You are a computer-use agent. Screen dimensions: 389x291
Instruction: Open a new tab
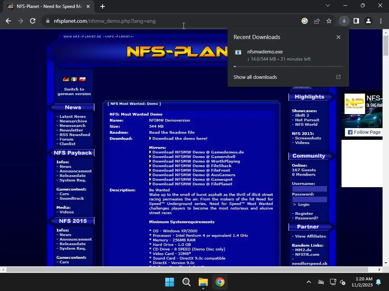pyautogui.click(x=103, y=6)
